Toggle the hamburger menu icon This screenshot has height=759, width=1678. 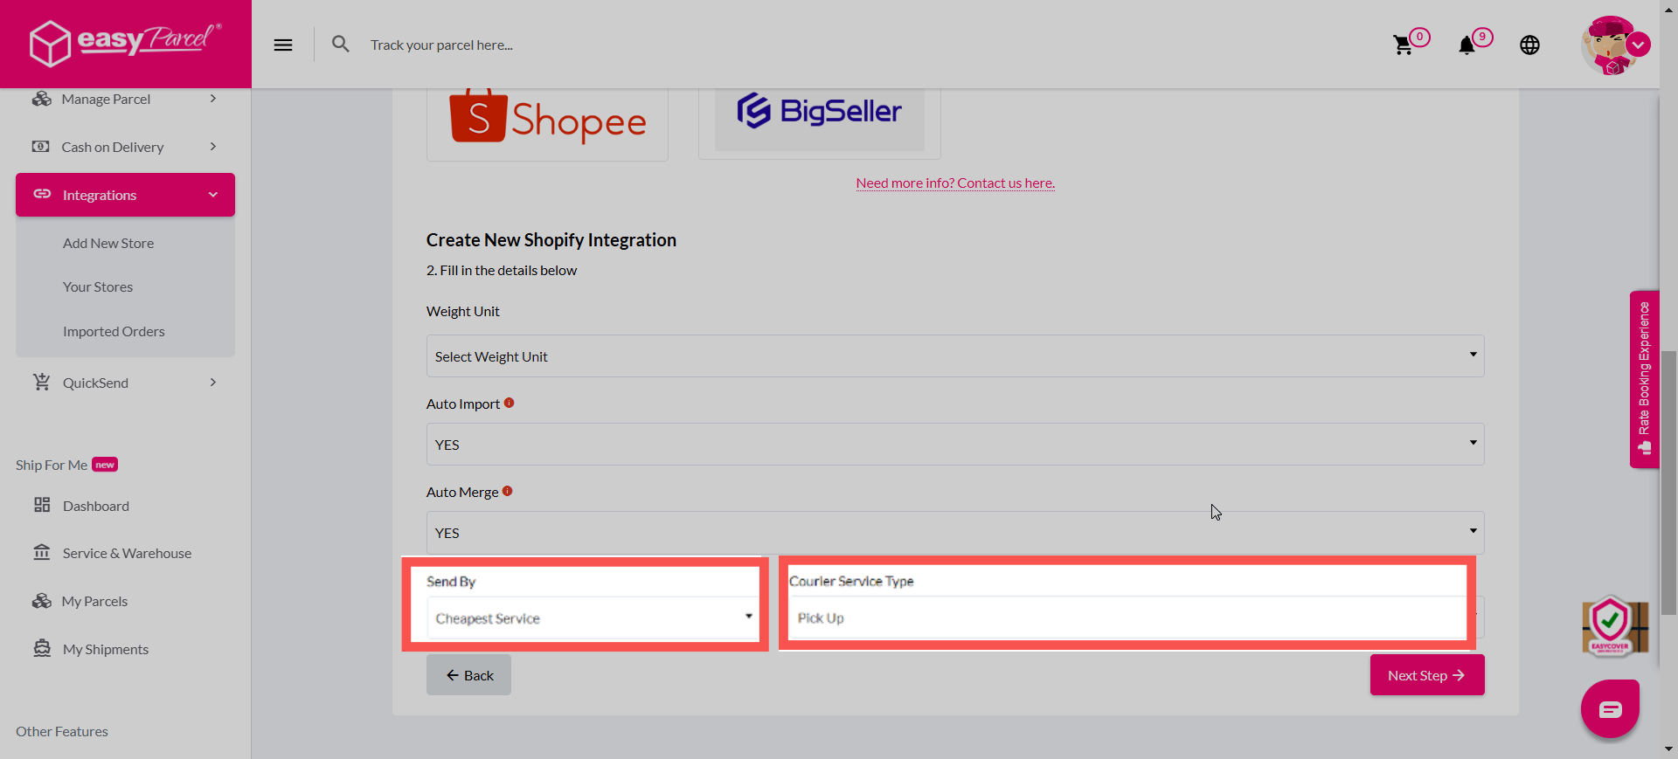(283, 45)
